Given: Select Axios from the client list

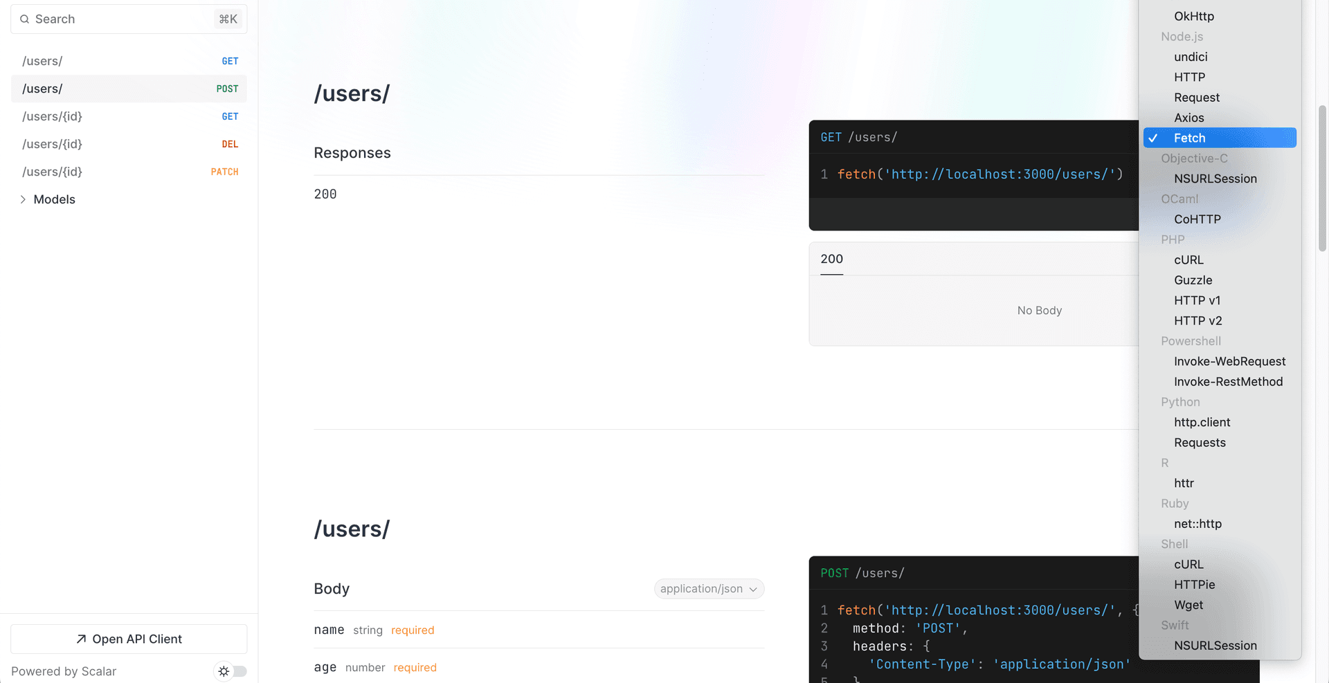Looking at the screenshot, I should (1188, 118).
